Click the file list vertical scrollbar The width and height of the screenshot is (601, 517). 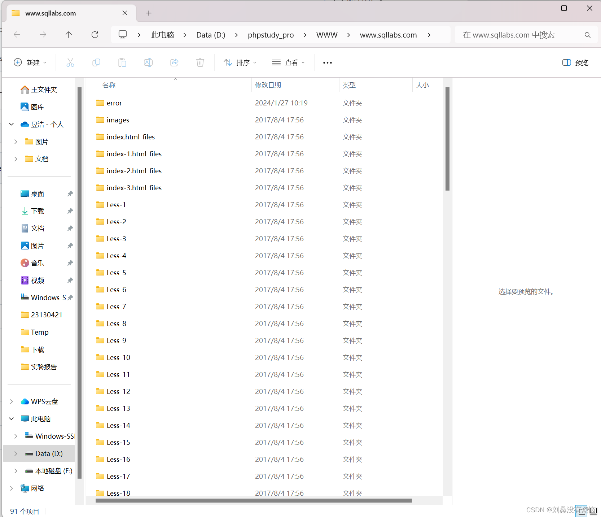(x=447, y=139)
